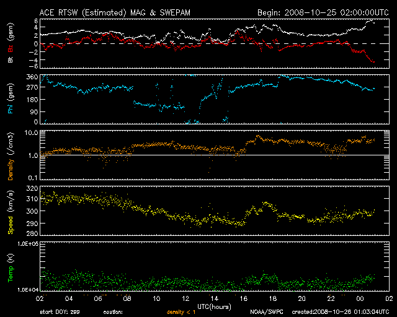Click the 'start DOY: 299' footer text
The image size is (397, 317).
pyautogui.click(x=60, y=312)
